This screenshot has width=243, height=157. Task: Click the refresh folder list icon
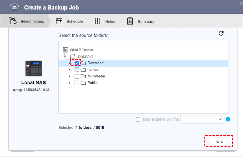point(221,33)
